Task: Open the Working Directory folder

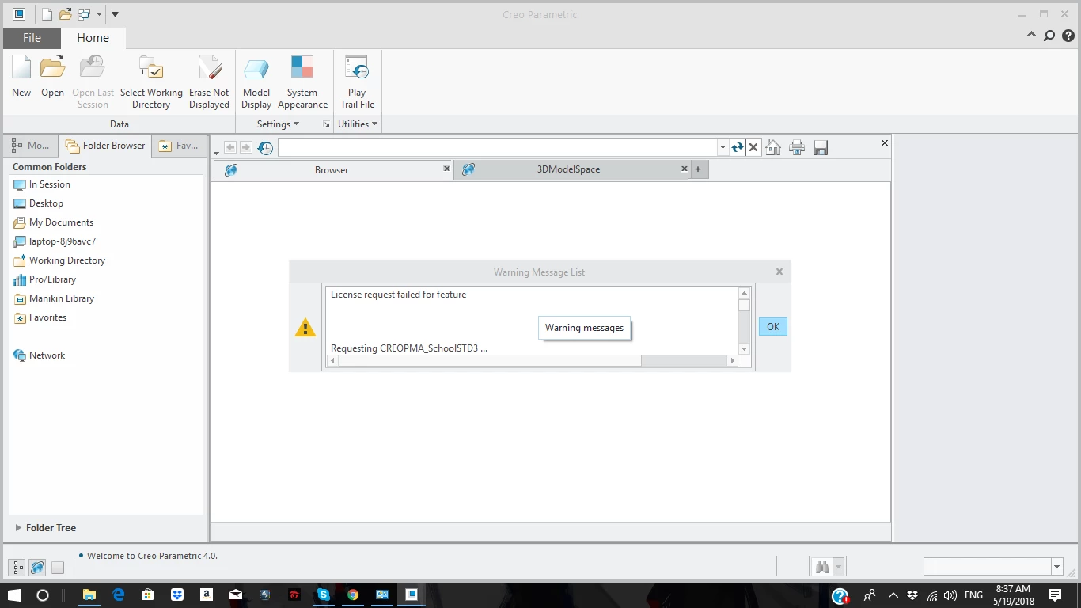Action: (59, 260)
